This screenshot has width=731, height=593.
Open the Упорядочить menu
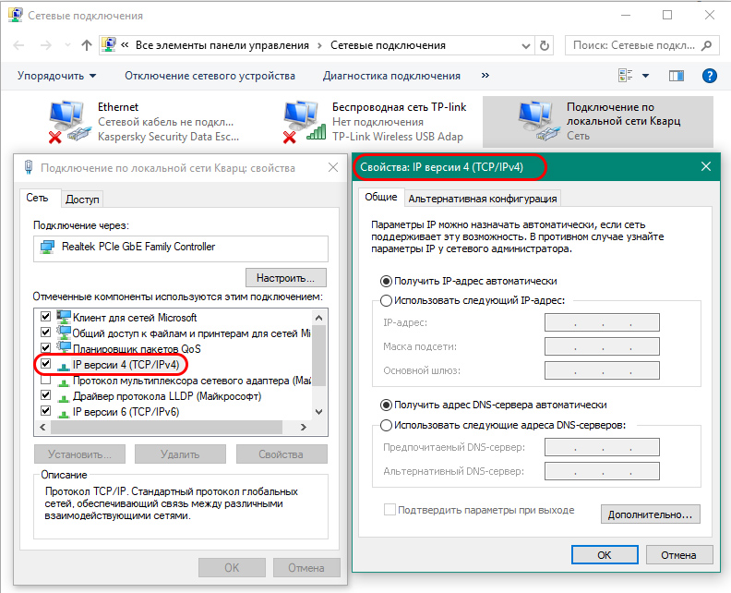(56, 76)
